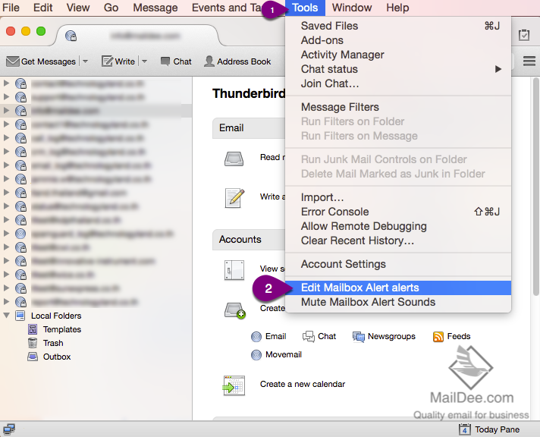The width and height of the screenshot is (540, 437).
Task: Open the Go menu
Action: tap(111, 8)
